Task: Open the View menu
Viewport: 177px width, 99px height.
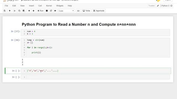Action: click(22, 6)
